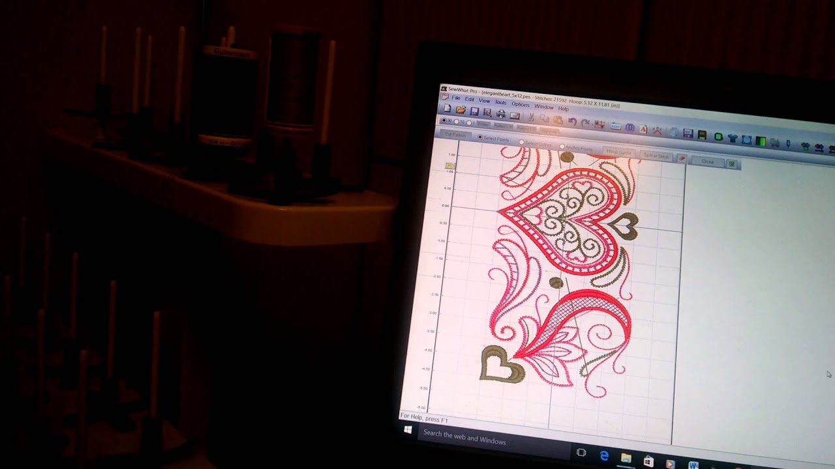This screenshot has width=835, height=469.
Task: Open the View menu
Action: click(484, 100)
